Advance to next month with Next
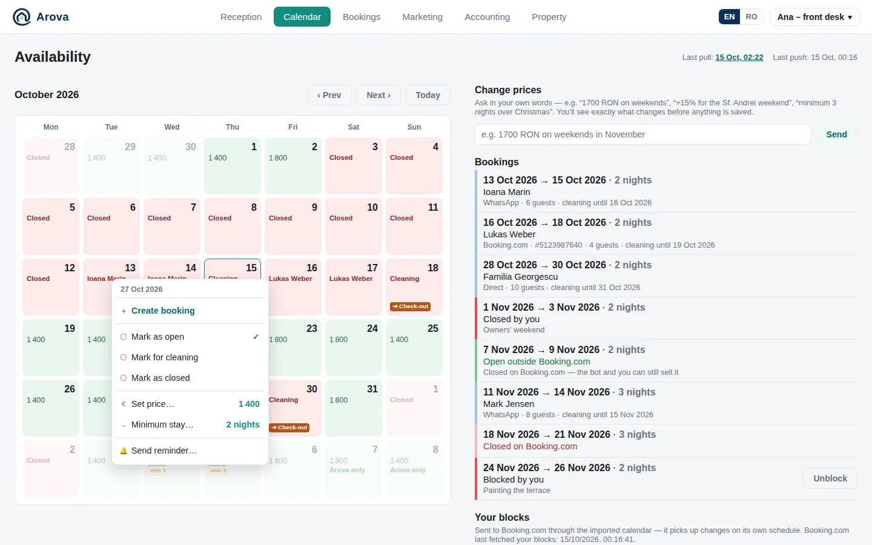This screenshot has height=545, width=872. click(378, 95)
